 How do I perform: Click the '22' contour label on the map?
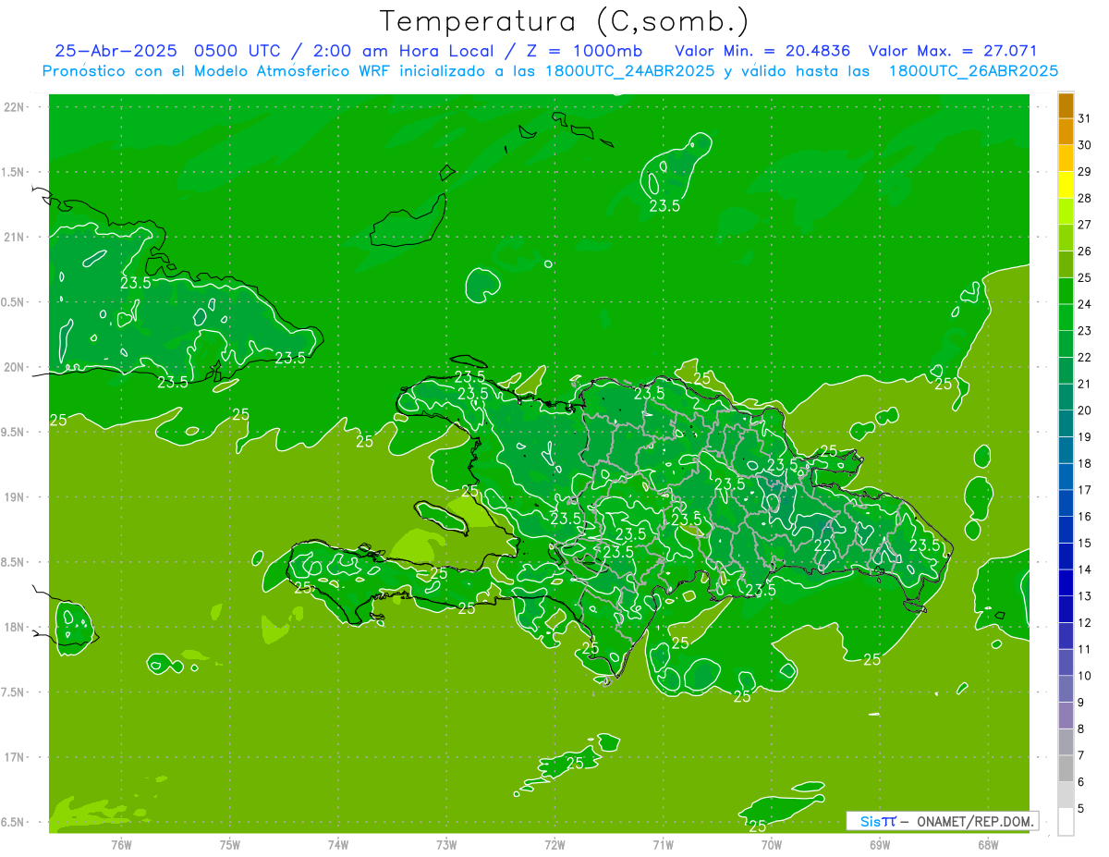tap(822, 545)
